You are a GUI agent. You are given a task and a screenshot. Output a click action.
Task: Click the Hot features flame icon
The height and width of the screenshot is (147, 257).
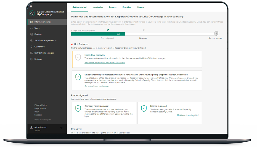pos(72,44)
